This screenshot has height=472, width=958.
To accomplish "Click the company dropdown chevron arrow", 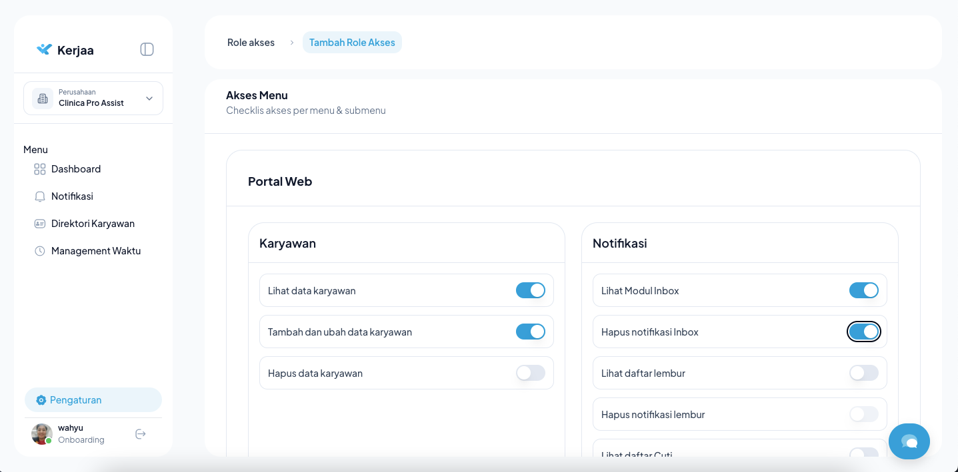I will click(x=149, y=99).
